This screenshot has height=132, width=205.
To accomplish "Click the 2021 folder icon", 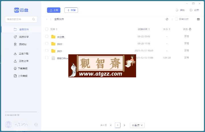I will (x=53, y=51).
